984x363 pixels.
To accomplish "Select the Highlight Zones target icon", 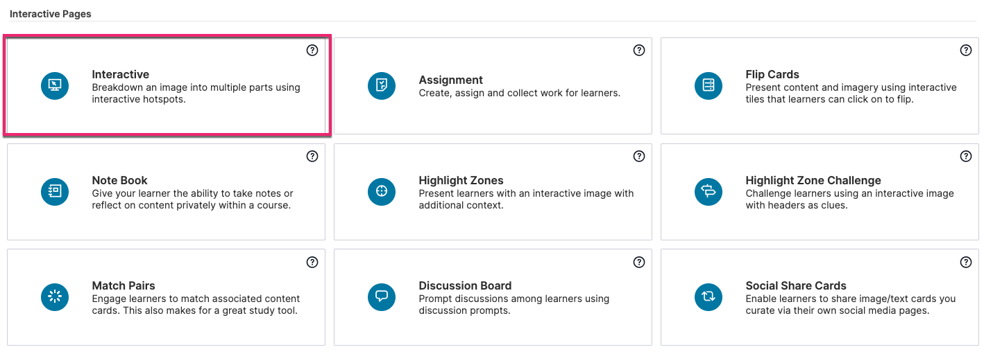I will [382, 191].
